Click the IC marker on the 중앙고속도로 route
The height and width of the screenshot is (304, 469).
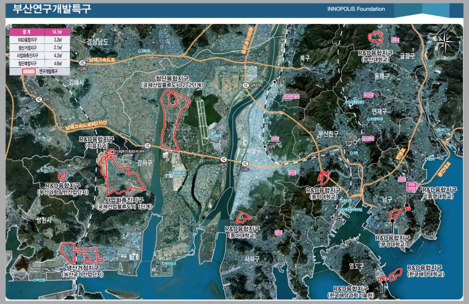[x=246, y=85]
